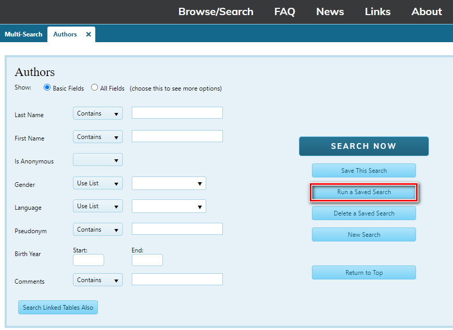Select the Basic Fields radio button

click(x=47, y=88)
